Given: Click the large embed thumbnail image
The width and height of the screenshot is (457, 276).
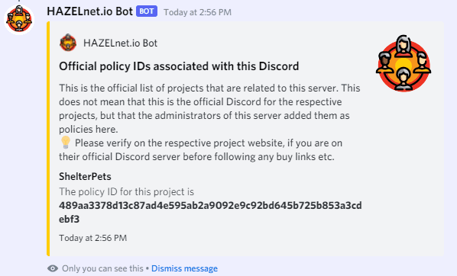Looking at the screenshot, I should point(404,63).
